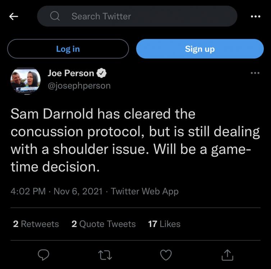Click the back arrow icon

click(x=14, y=16)
